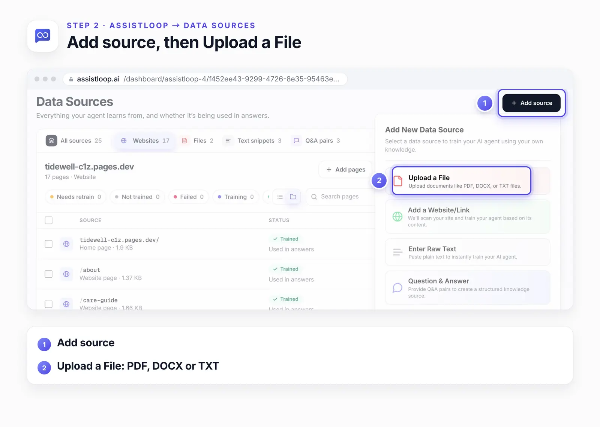The width and height of the screenshot is (600, 427).
Task: Click the Q&A pairs chat icon
Action: (x=296, y=141)
